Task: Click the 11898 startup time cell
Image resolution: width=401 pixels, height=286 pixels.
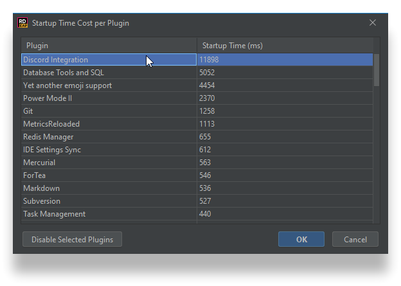Action: [285, 60]
